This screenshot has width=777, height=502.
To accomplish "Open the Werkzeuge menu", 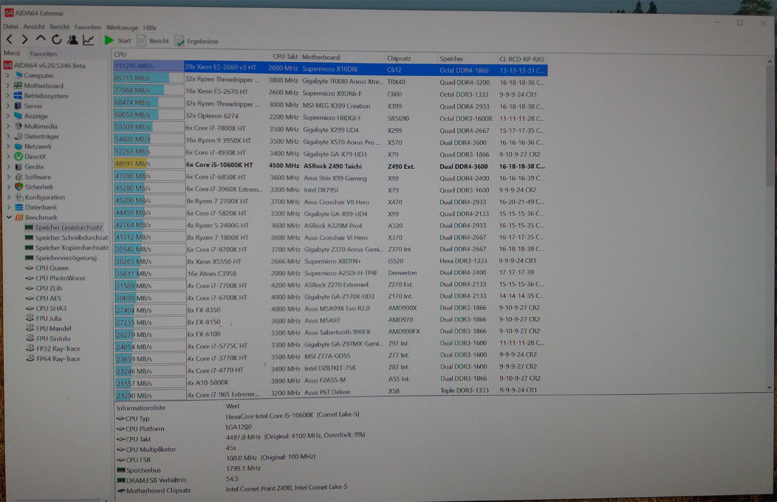I will tap(122, 27).
